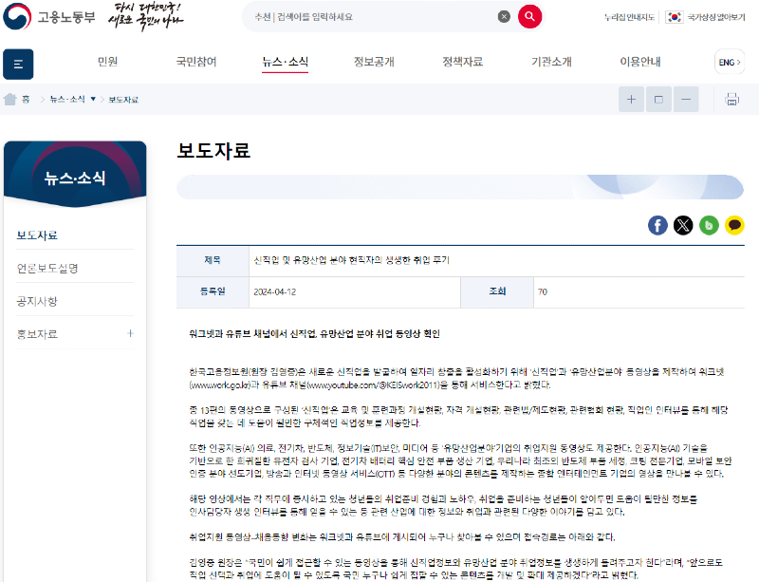
Task: Click the 고용노동부 ministry logo
Action: click(x=49, y=16)
